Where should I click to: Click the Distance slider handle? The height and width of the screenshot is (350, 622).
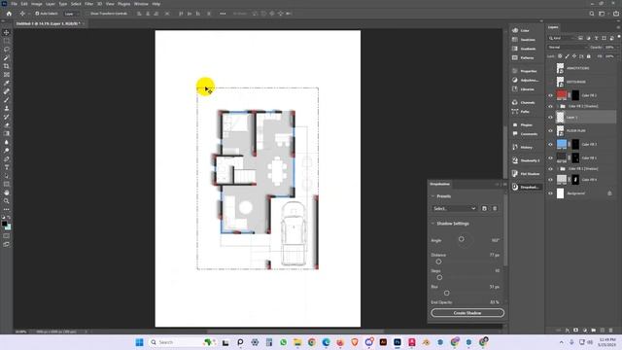pyautogui.click(x=438, y=262)
